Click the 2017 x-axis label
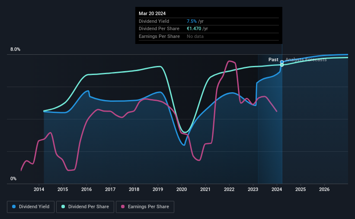Screen dimensions: 355x219 click(x=110, y=189)
